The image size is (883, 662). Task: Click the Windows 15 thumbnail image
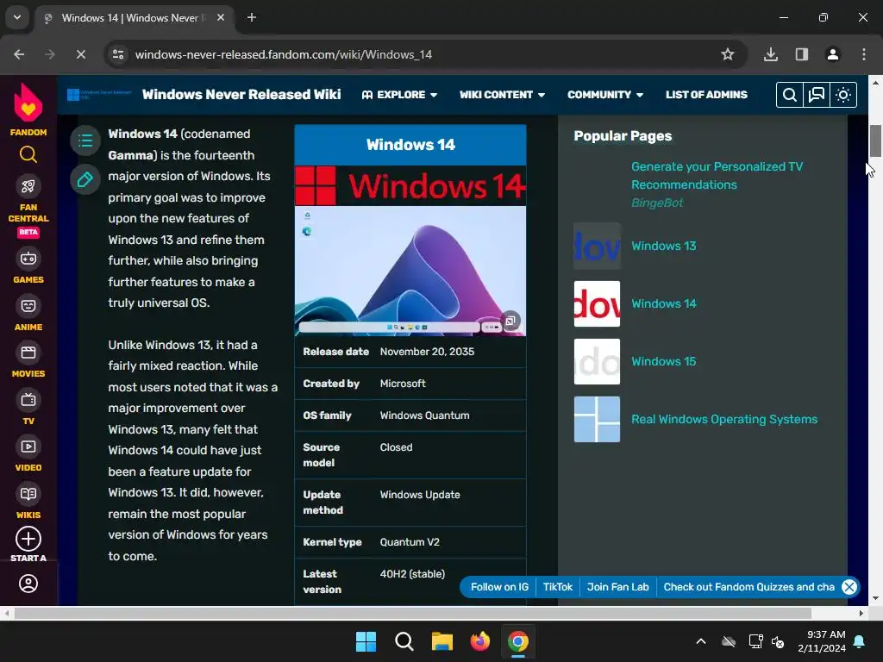click(x=597, y=361)
